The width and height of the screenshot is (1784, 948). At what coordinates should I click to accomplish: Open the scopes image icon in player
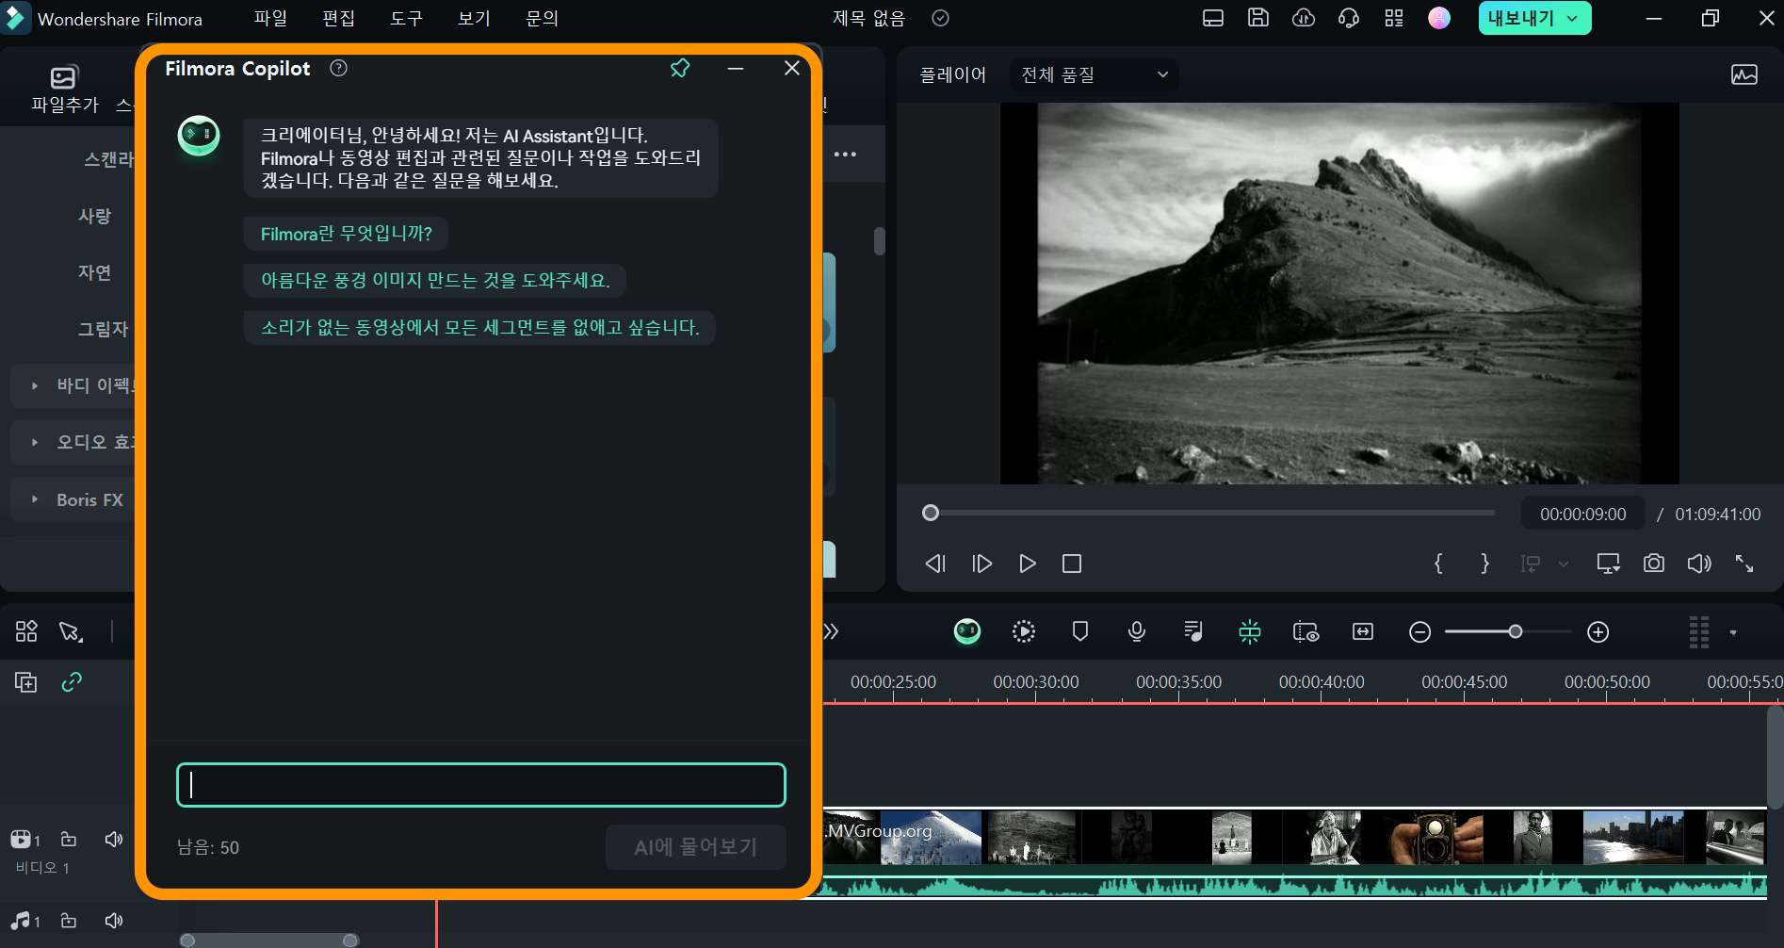[x=1744, y=74]
